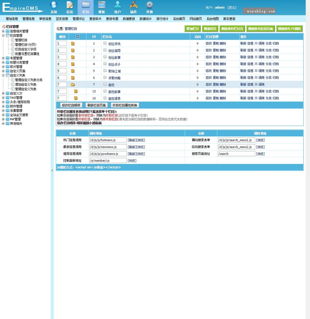
Task: Expand the TAGS管理 tree node
Action: [x=3, y=98]
